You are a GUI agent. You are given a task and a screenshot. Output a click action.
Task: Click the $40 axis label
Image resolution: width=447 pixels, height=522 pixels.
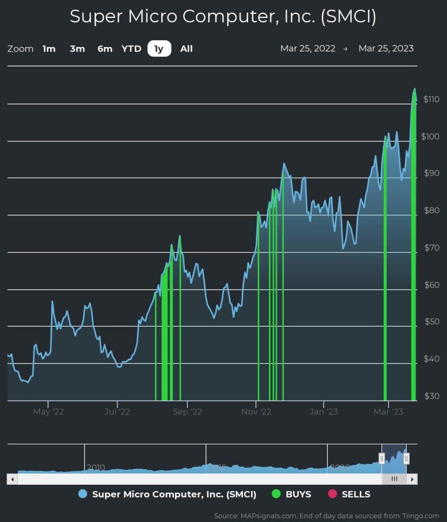(432, 359)
